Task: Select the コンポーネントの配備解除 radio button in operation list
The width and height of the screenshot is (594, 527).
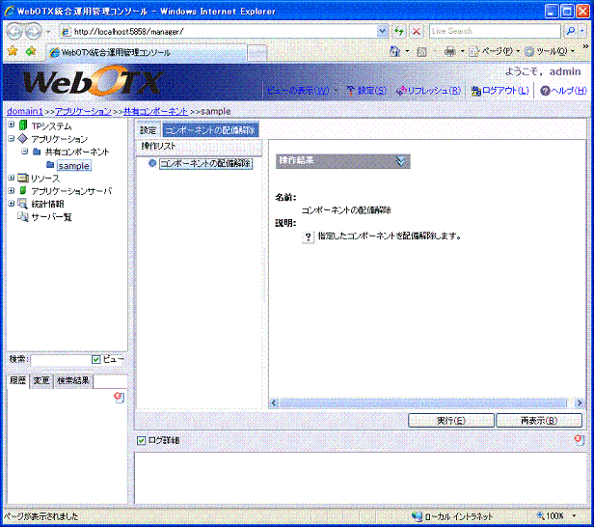Action: pos(152,164)
